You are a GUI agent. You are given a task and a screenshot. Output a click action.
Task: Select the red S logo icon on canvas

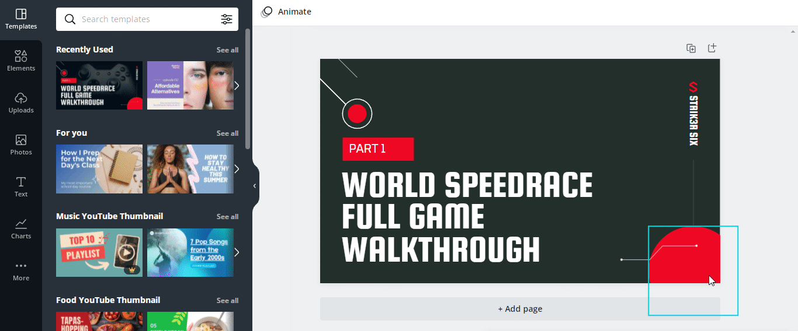693,87
